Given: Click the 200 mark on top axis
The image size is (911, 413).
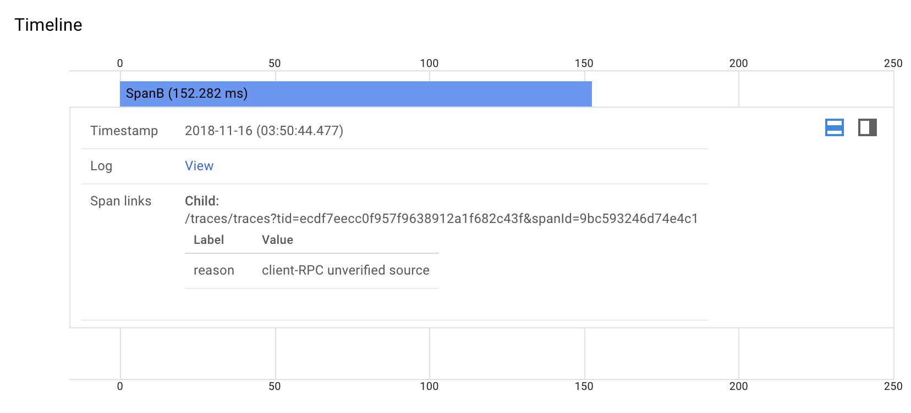Looking at the screenshot, I should (738, 63).
